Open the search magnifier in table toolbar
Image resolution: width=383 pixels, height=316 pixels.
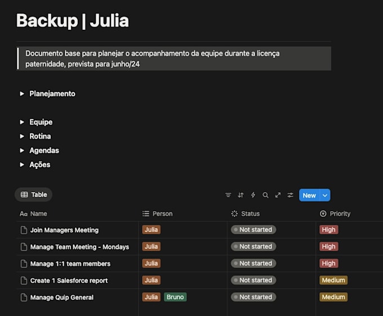[265, 195]
